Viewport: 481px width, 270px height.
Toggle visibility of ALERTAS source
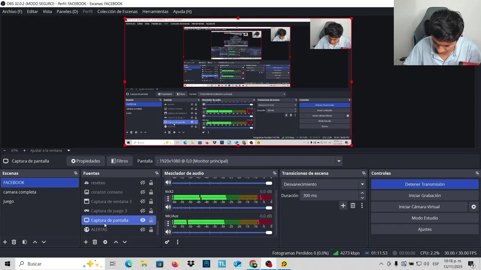pyautogui.click(x=143, y=229)
